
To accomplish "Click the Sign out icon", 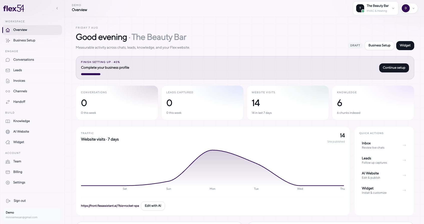I will click(x=8, y=201).
